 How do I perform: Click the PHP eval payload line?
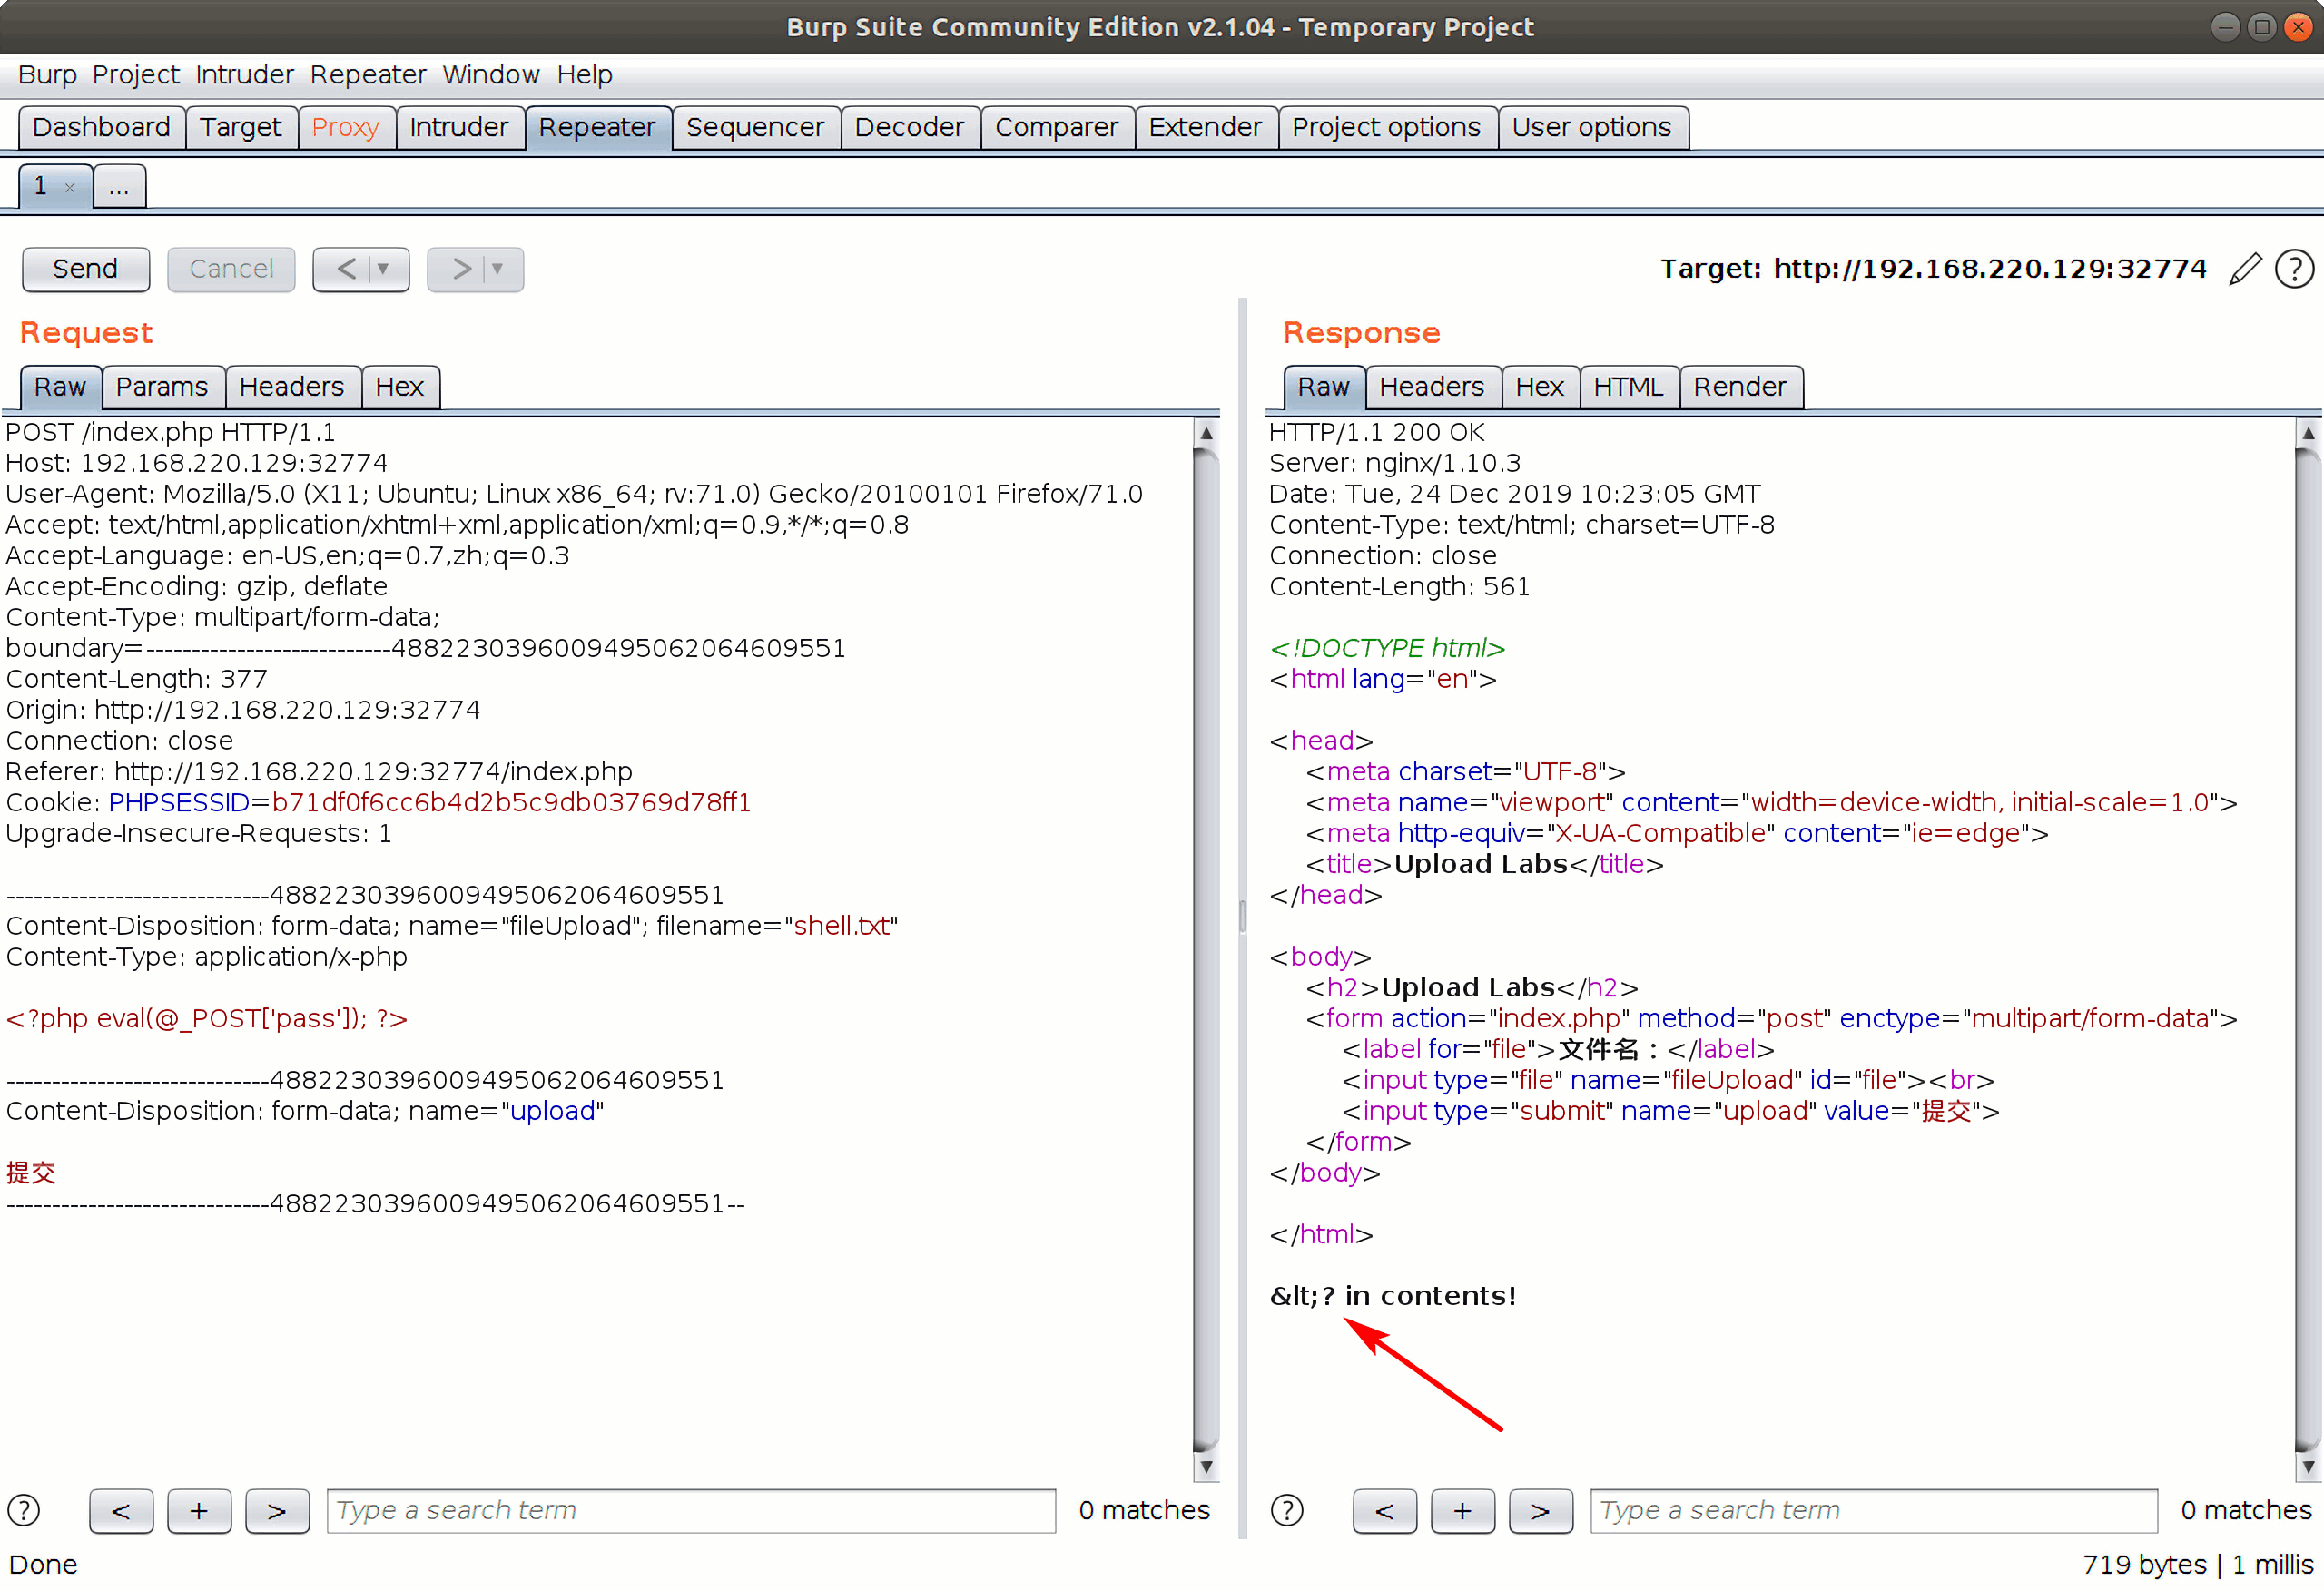[x=207, y=1019]
